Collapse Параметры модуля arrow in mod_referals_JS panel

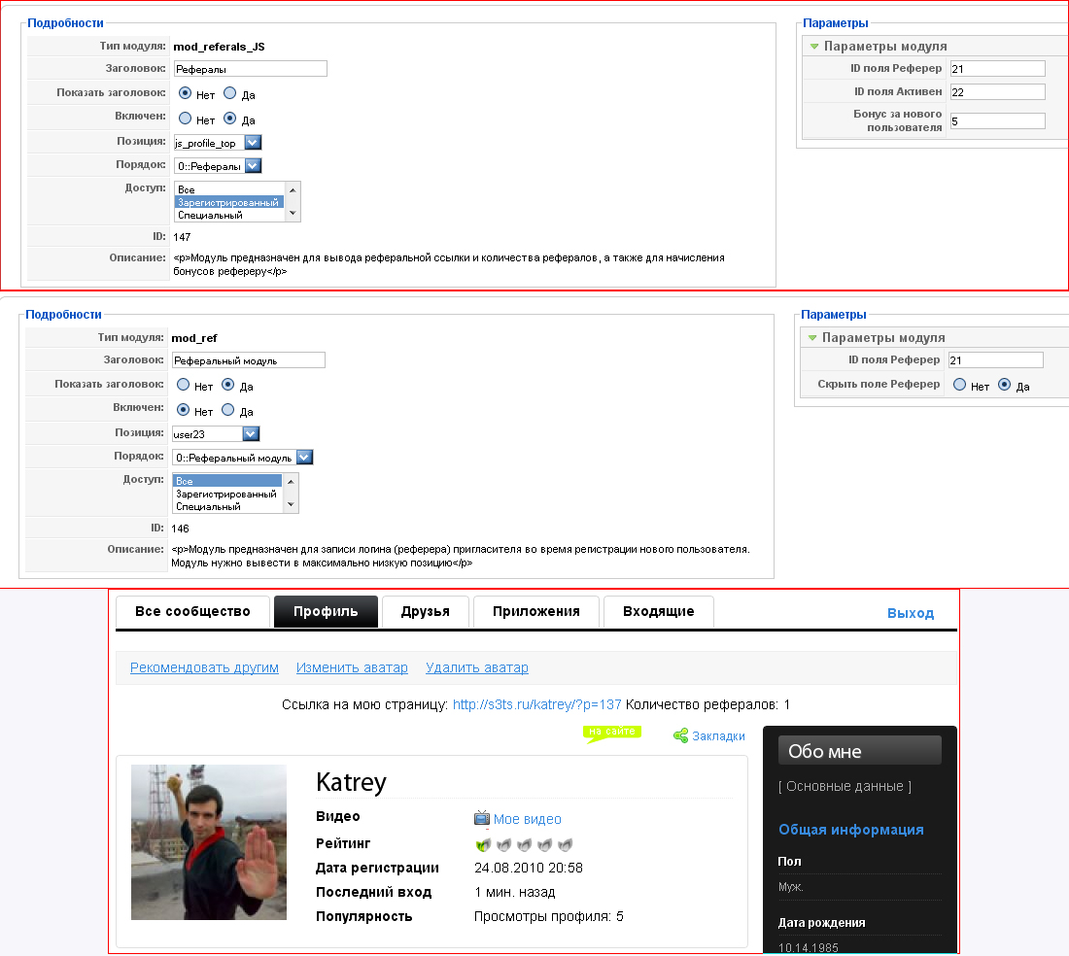pyautogui.click(x=814, y=47)
